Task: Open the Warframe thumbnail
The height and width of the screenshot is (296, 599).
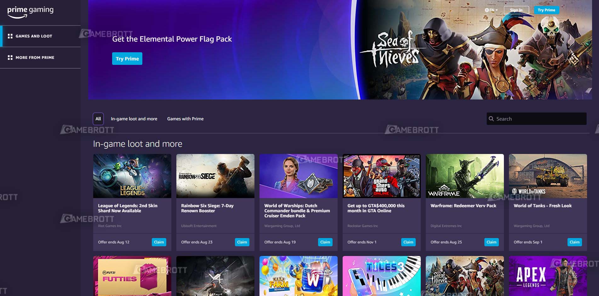Action: click(465, 176)
